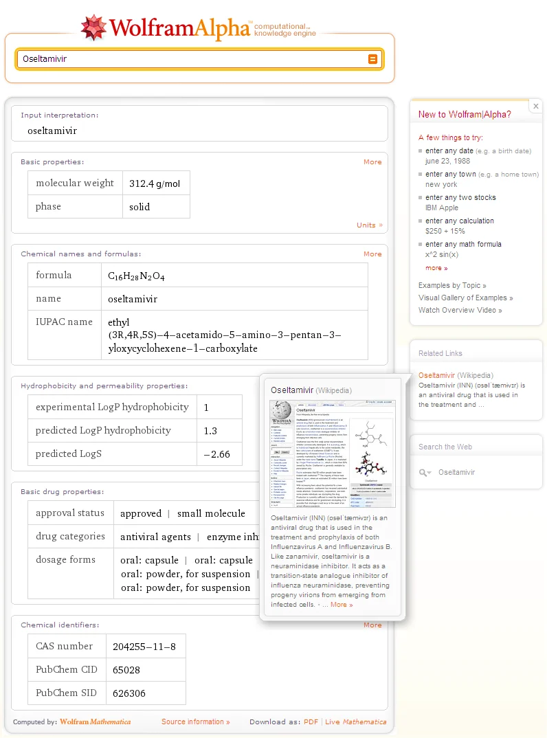Click the Input interpretation 'oseltamivir' text
The width and height of the screenshot is (547, 738).
(52, 131)
